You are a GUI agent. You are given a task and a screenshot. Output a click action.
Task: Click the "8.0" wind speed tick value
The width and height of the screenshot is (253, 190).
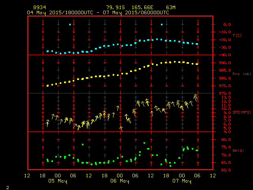pos(227,116)
